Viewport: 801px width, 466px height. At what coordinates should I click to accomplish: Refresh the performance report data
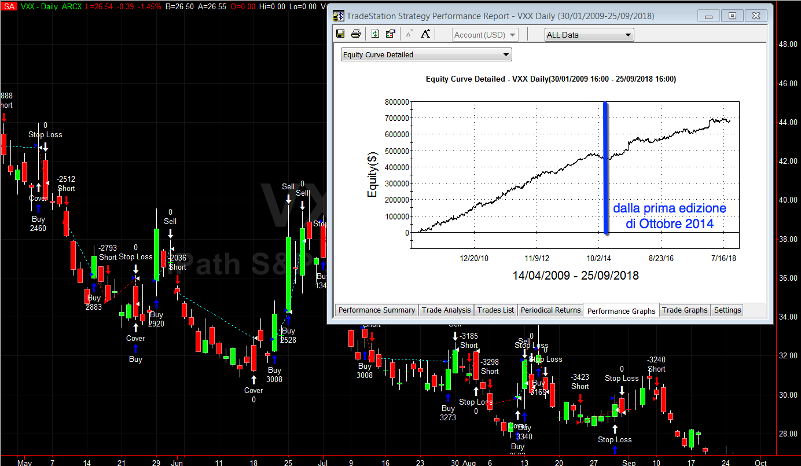pyautogui.click(x=375, y=34)
